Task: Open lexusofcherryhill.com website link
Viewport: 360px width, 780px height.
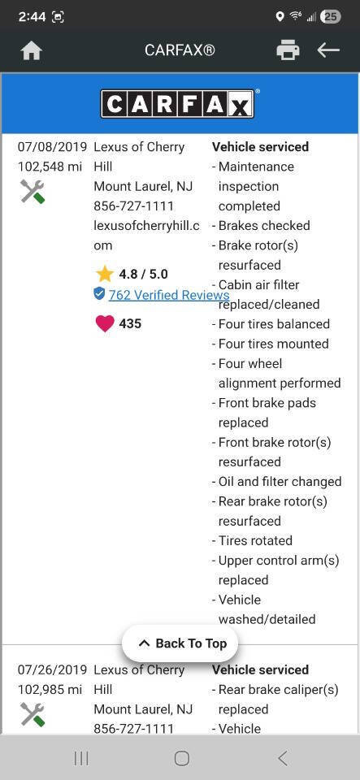Action: tap(147, 236)
